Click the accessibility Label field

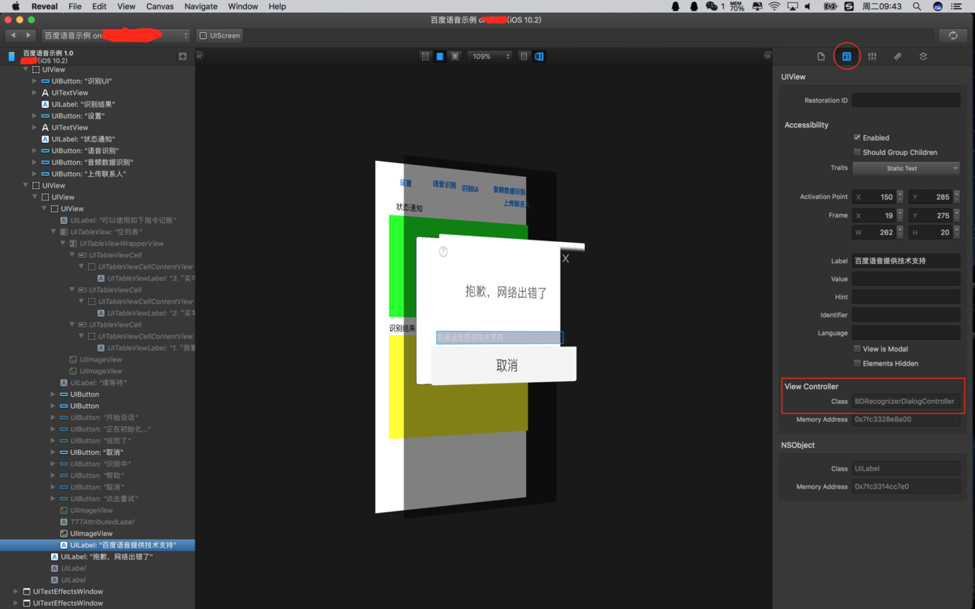pyautogui.click(x=906, y=261)
